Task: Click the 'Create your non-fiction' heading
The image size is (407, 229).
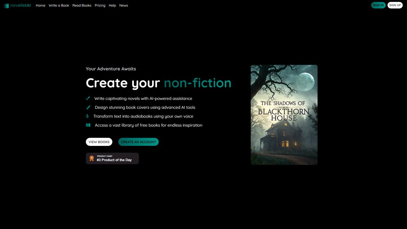Action: [159, 83]
